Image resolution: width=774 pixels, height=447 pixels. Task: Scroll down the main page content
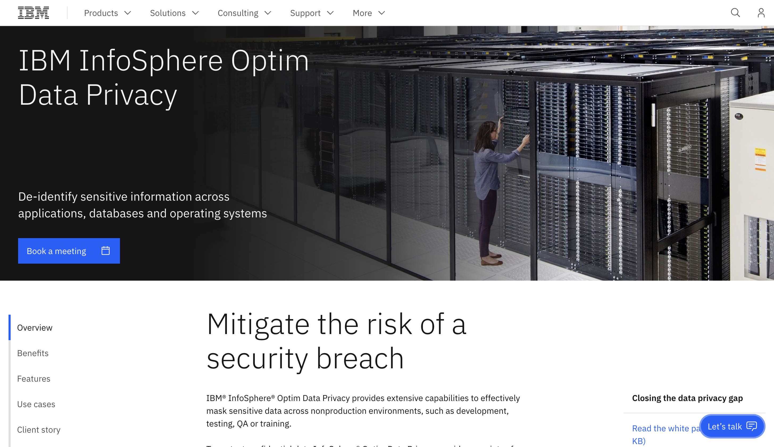[387, 368]
